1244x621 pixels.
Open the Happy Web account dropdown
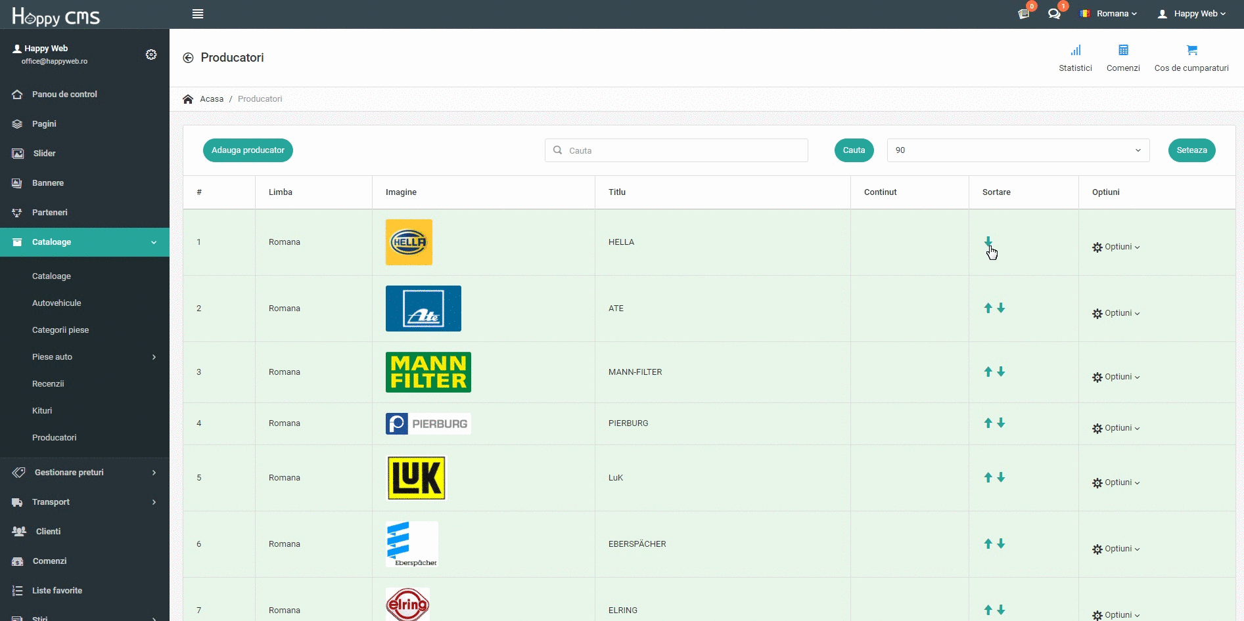1191,14
